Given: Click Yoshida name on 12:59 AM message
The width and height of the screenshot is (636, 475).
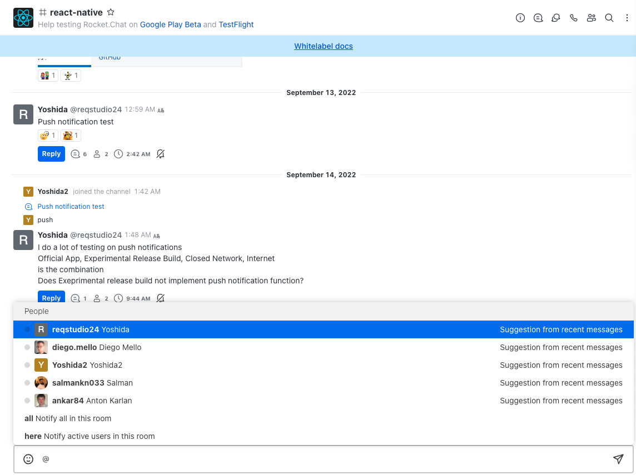Looking at the screenshot, I should tap(53, 109).
